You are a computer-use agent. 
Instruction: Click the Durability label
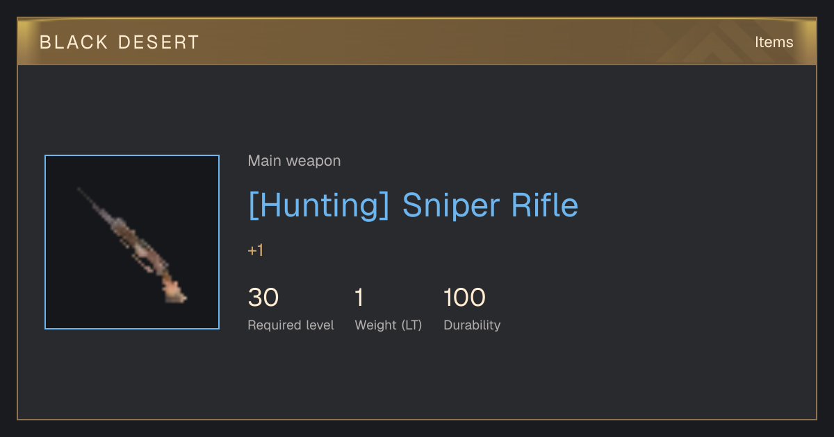(x=472, y=325)
